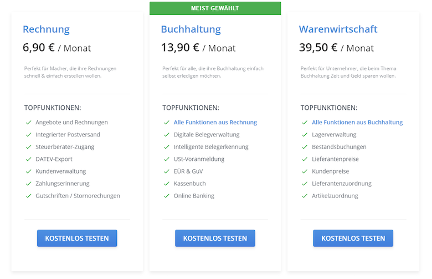Click Kostenlos Testen under Buchhaltung
This screenshot has width=432, height=279.
click(x=215, y=238)
